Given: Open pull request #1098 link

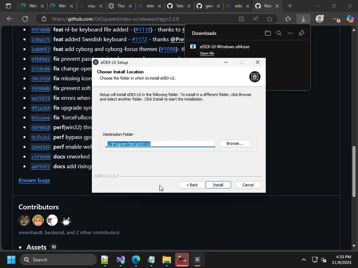Looking at the screenshot, I should click(168, 49).
